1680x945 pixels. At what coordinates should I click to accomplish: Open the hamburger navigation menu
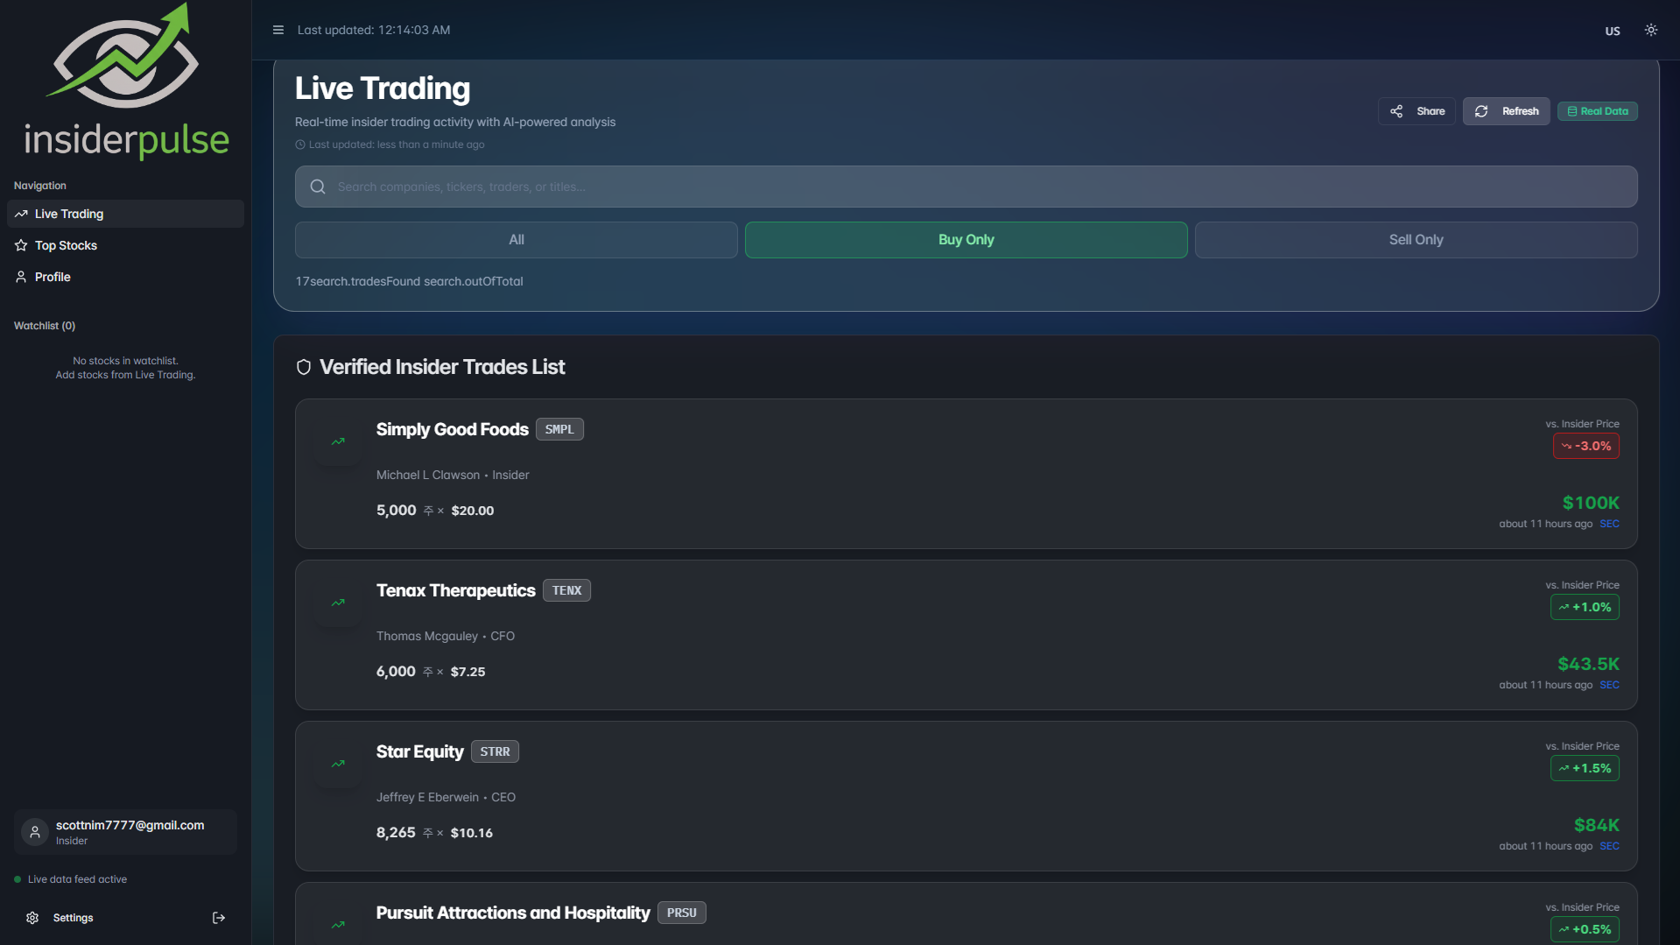[278, 30]
